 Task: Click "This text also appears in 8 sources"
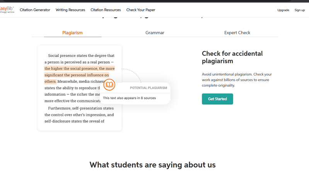(x=129, y=98)
